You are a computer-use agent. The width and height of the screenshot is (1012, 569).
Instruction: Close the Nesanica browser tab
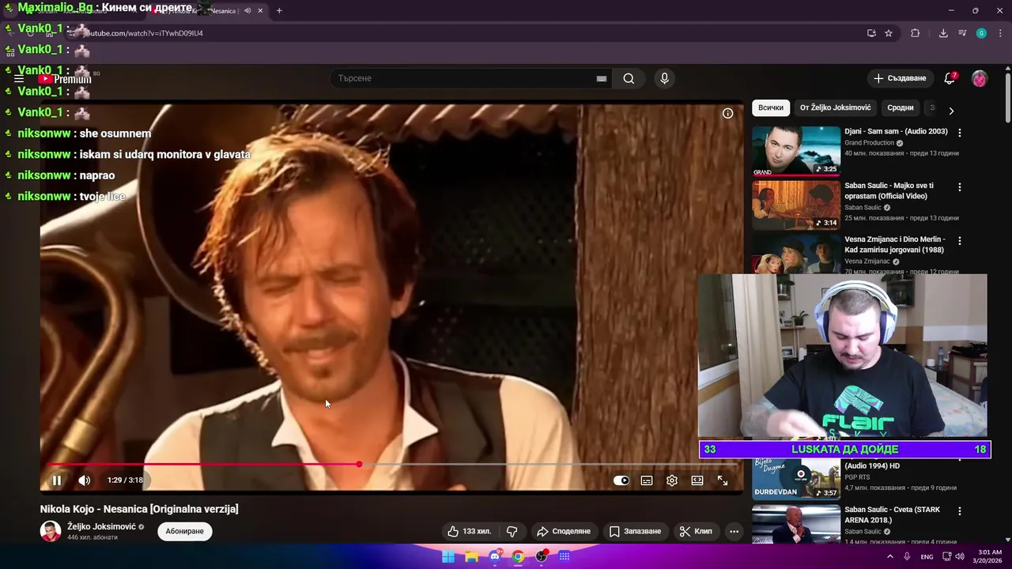(260, 10)
